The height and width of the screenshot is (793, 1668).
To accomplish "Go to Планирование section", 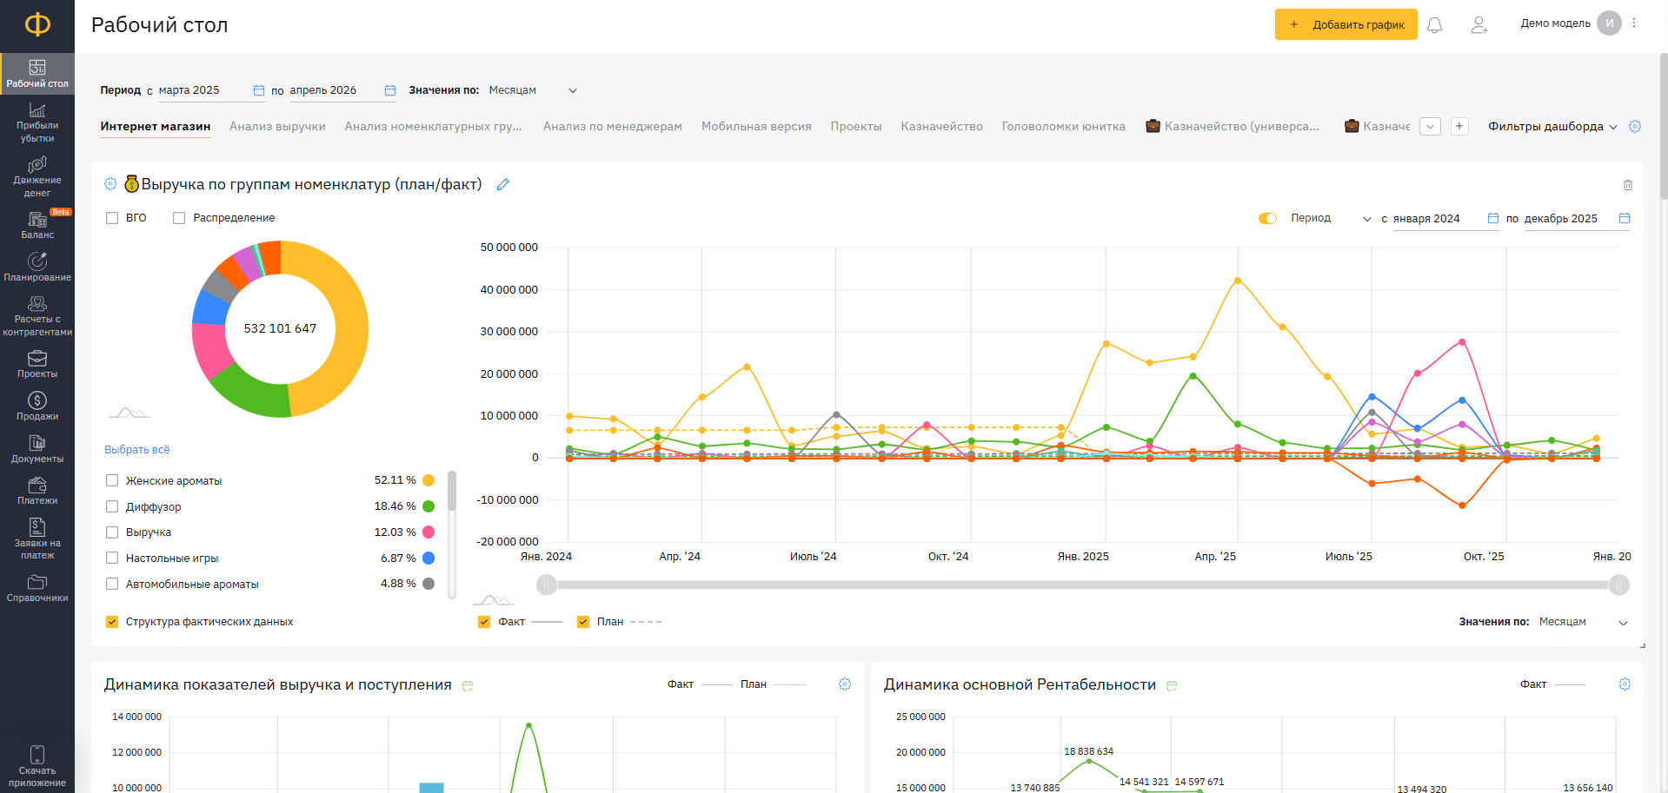I will click(37, 268).
